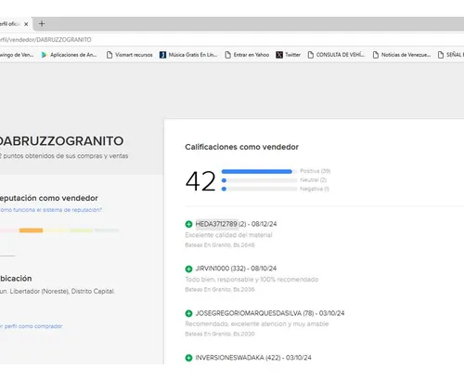Screen dimensions: 464x381
Task: Open the Vismart recursos bookmark
Action: [130, 55]
